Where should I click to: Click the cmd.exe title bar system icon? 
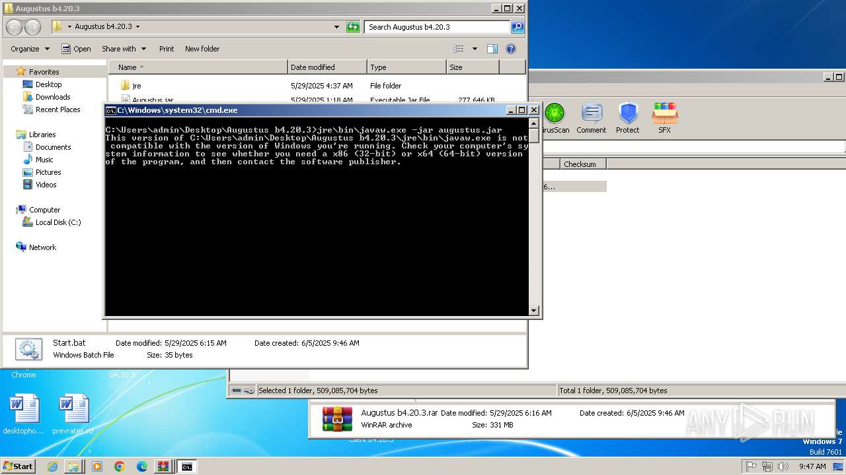click(x=111, y=110)
